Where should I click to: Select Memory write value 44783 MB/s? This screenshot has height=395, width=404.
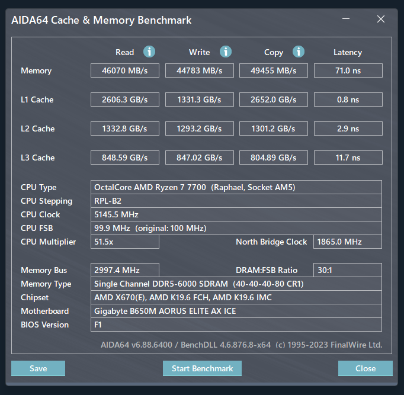pos(200,70)
